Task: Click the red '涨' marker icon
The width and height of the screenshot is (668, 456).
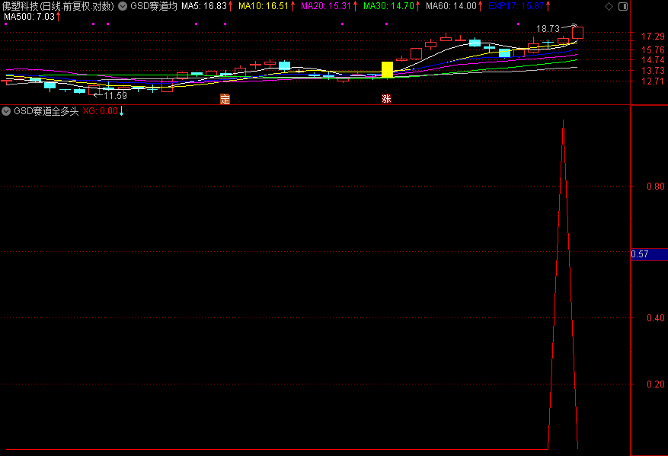Action: (386, 99)
